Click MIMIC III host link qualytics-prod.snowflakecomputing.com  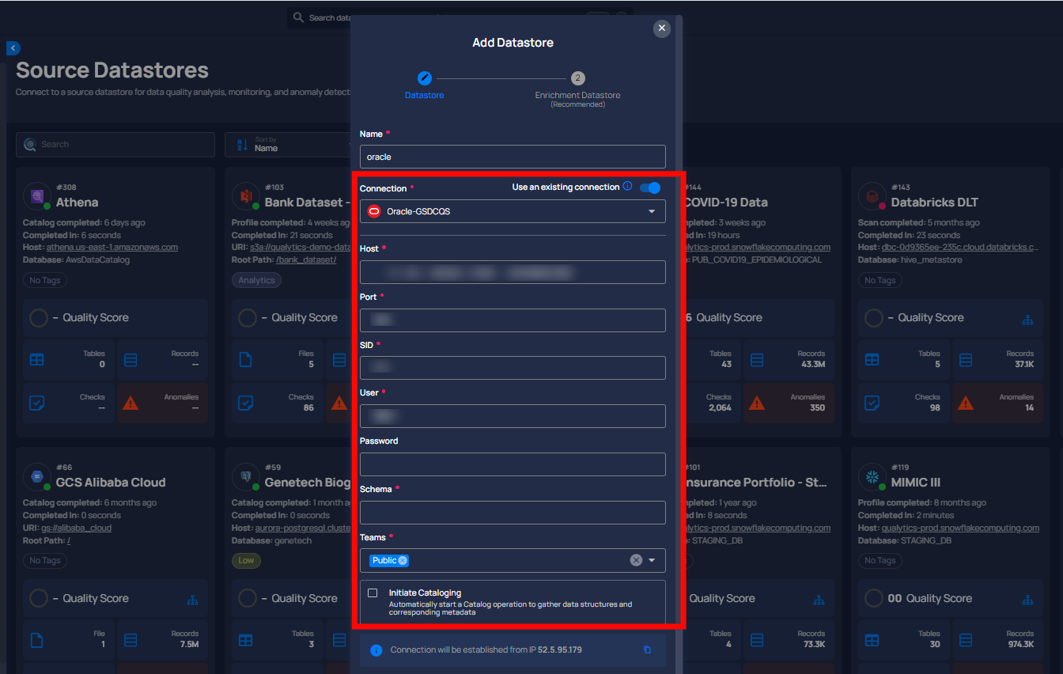(960, 528)
